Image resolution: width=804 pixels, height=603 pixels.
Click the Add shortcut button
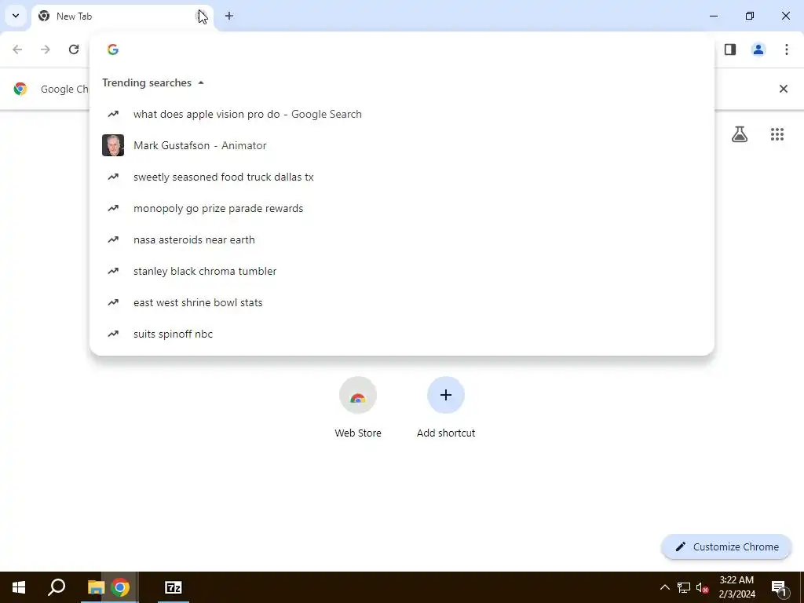point(446,407)
